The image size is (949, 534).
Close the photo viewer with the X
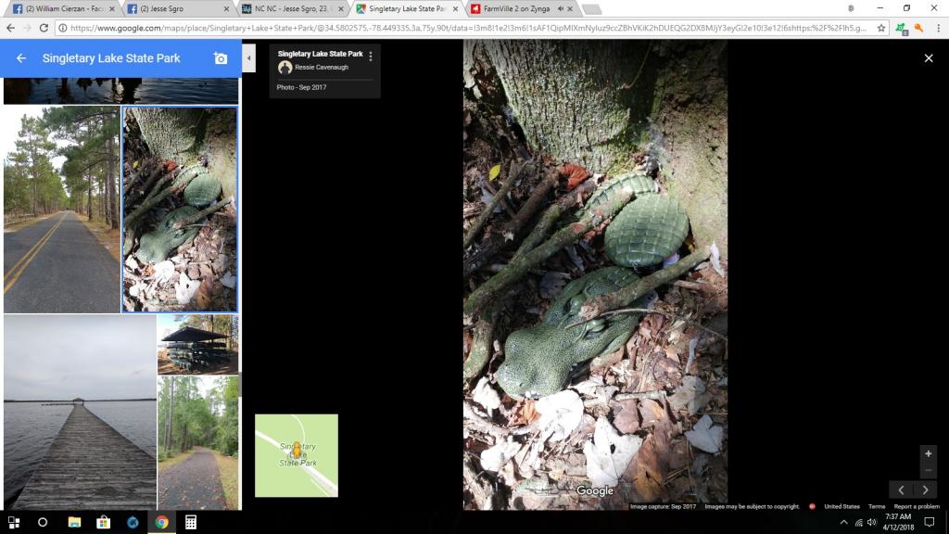tap(929, 58)
